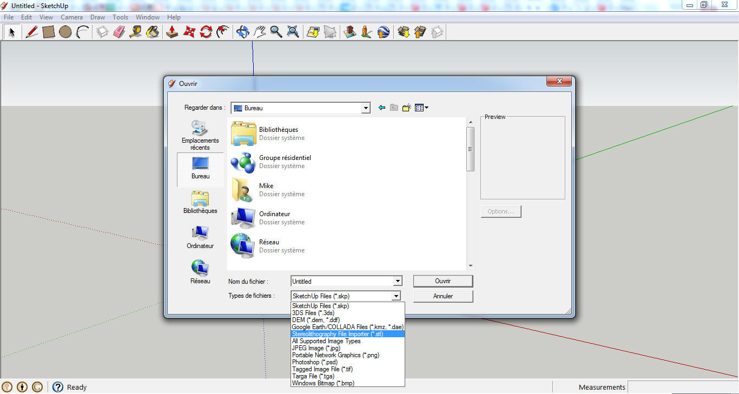Select the Pan hand tool

[x=259, y=32]
